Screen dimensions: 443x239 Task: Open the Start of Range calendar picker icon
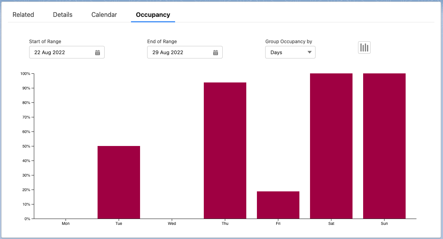coord(98,53)
